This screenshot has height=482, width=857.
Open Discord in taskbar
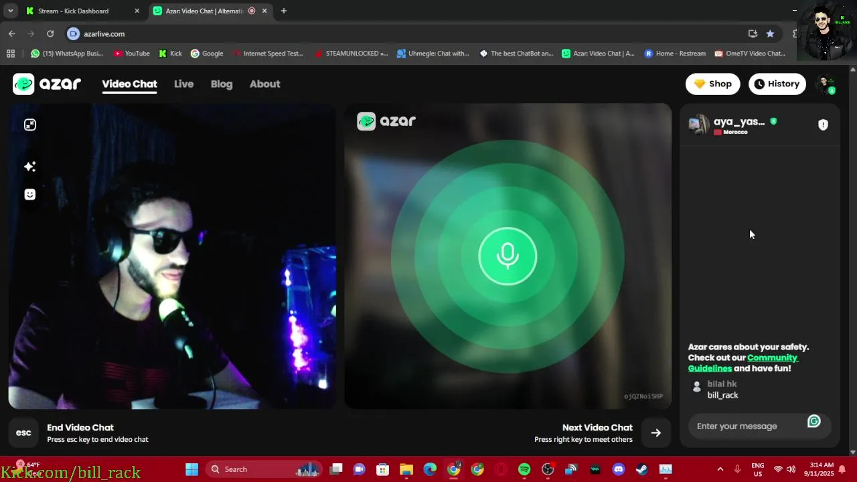pos(619,469)
